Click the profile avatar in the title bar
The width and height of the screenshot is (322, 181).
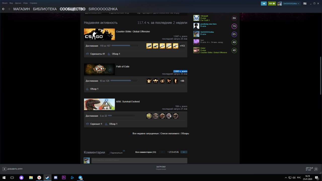pos(279,4)
